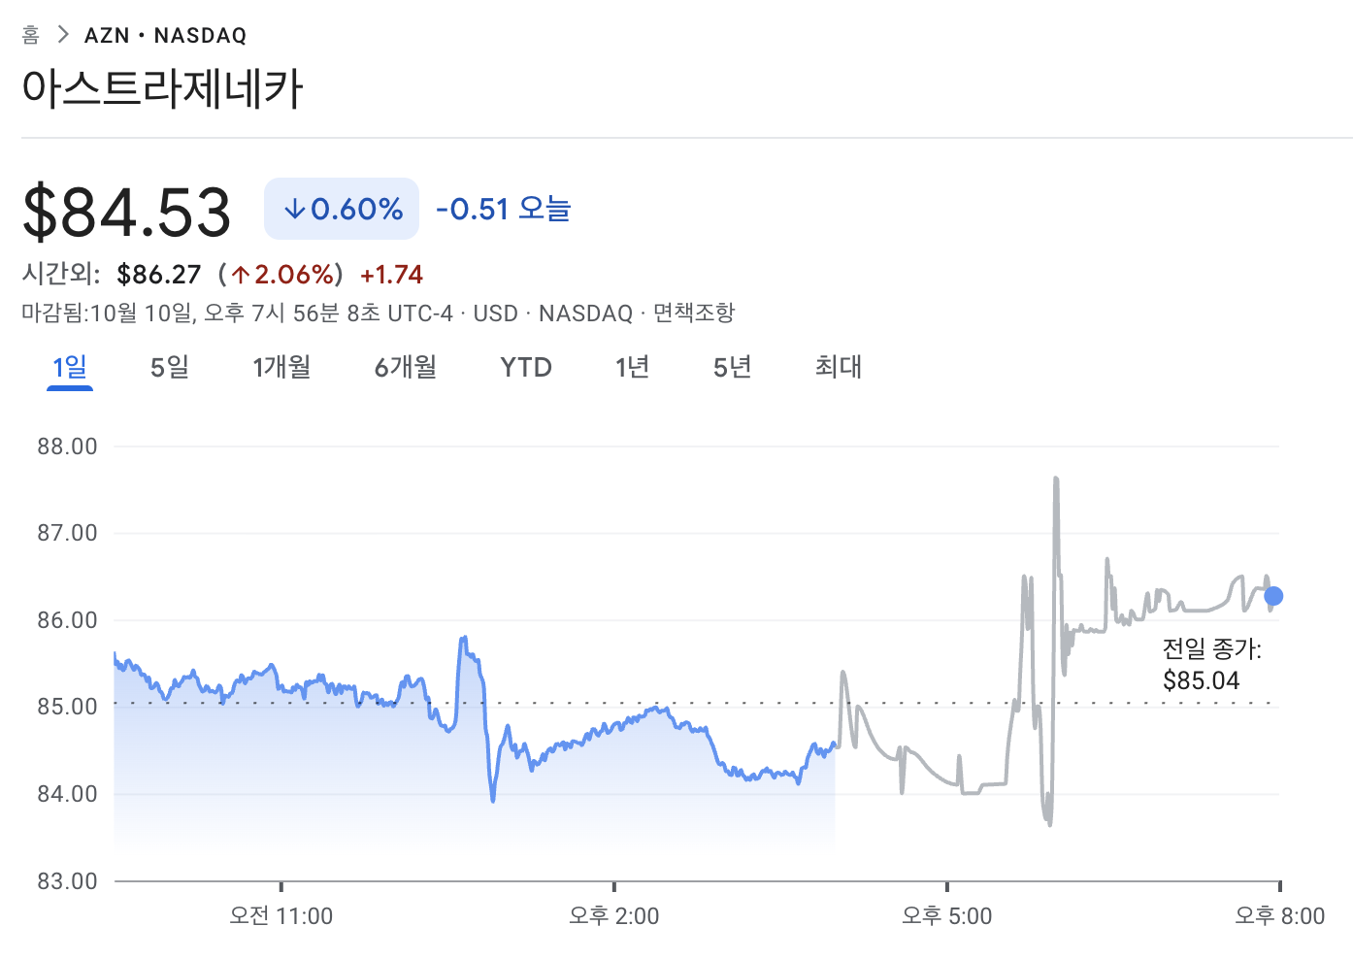Click the red up arrow beside 2.06%
1353x959 pixels.
(241, 276)
